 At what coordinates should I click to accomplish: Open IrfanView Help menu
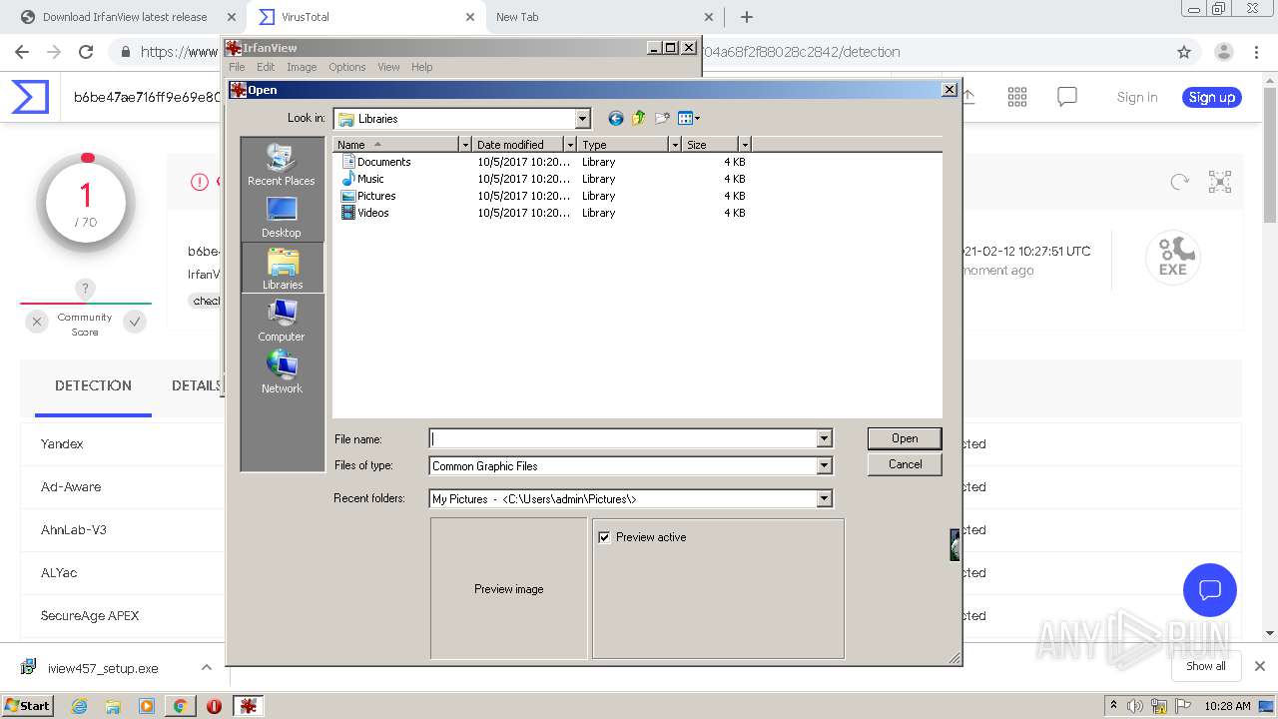(422, 67)
